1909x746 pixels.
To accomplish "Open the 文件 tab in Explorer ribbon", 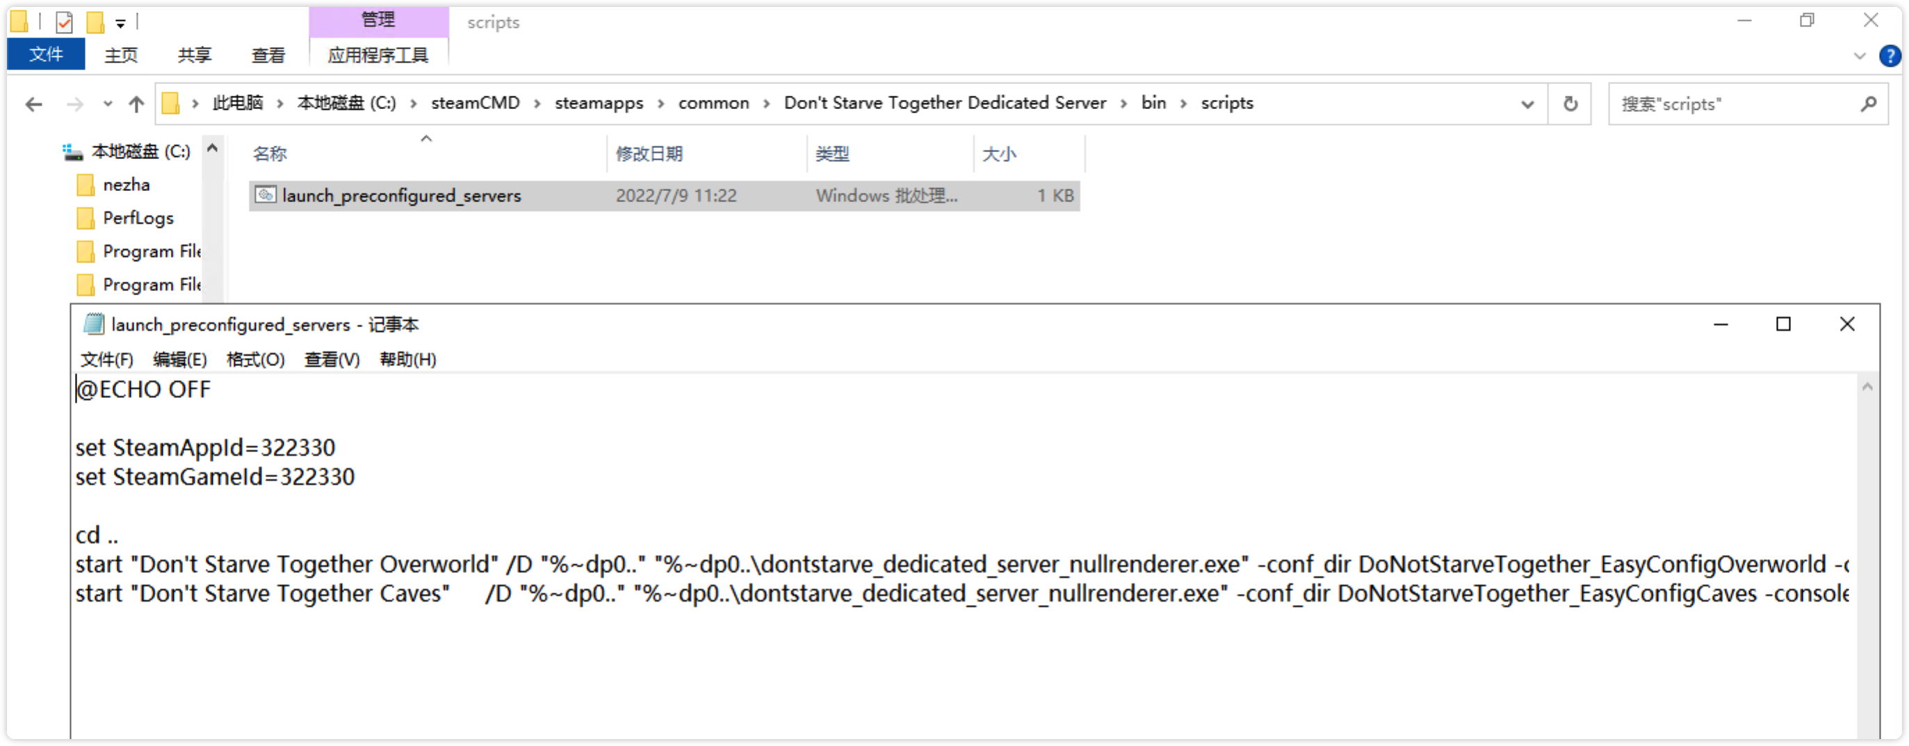I will click(x=46, y=55).
